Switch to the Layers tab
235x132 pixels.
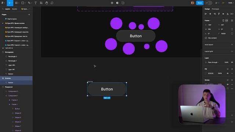tap(7, 9)
